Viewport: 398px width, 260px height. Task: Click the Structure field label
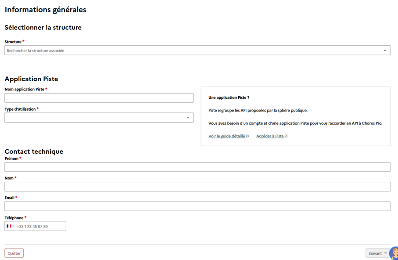tap(13, 42)
